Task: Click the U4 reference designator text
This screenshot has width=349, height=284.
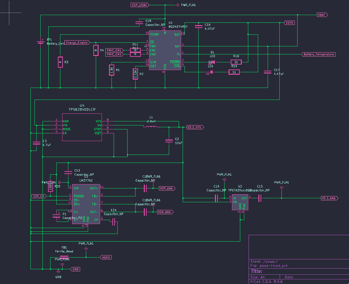Action: pyautogui.click(x=82, y=105)
